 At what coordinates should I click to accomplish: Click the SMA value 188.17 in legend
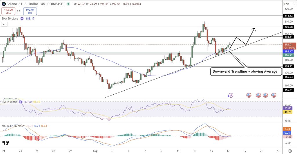point(30,19)
